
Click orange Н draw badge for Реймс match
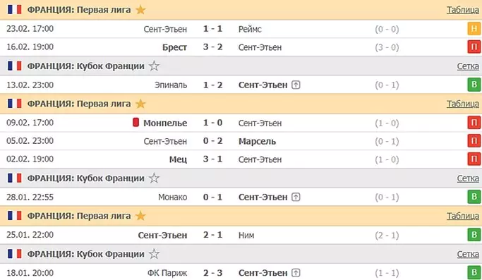[474, 29]
